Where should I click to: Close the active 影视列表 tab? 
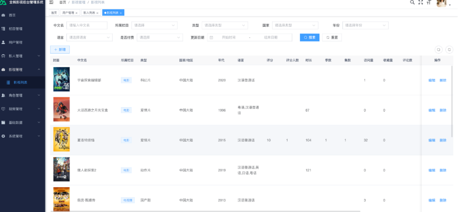[121, 13]
